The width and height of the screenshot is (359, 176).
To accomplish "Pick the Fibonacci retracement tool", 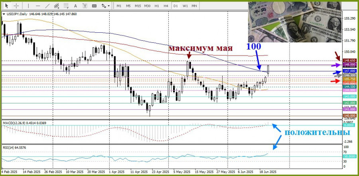I will (x=66, y=6).
